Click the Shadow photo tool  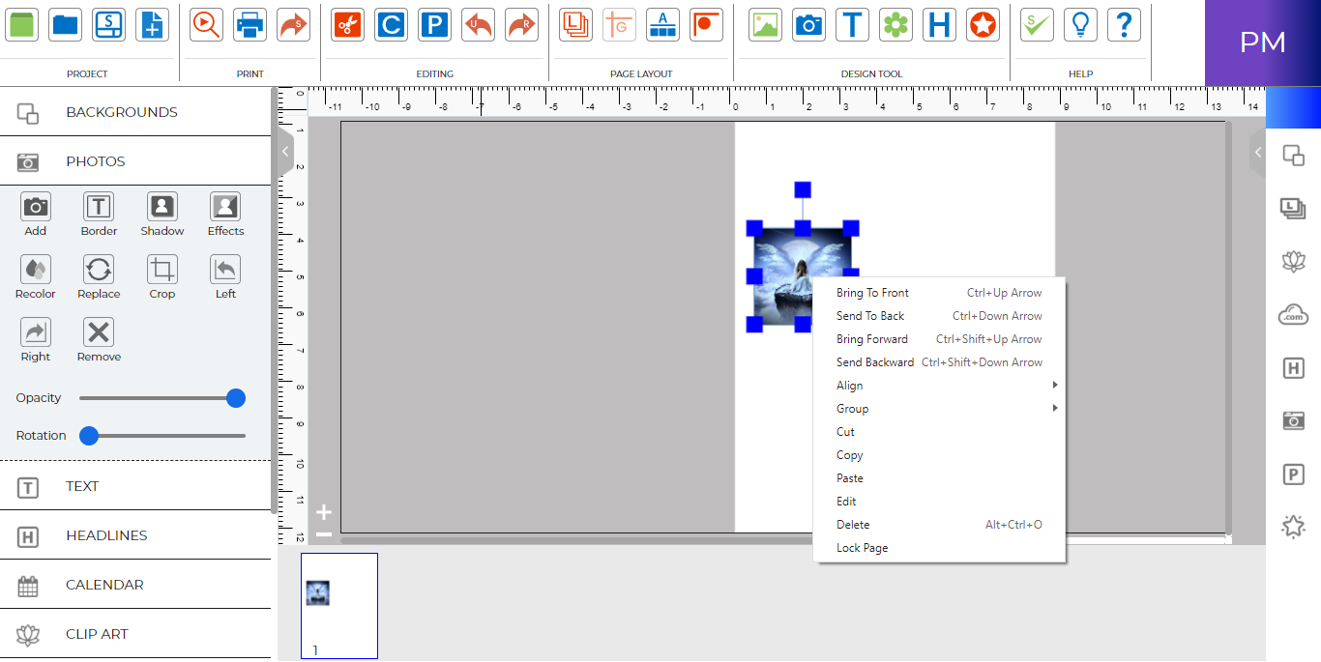pos(162,215)
